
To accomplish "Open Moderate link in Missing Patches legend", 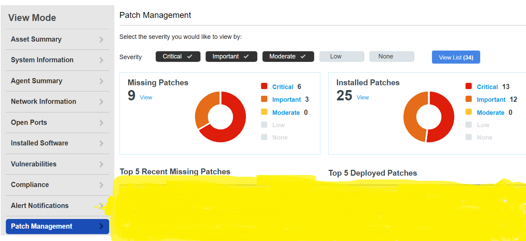I will 286,113.
